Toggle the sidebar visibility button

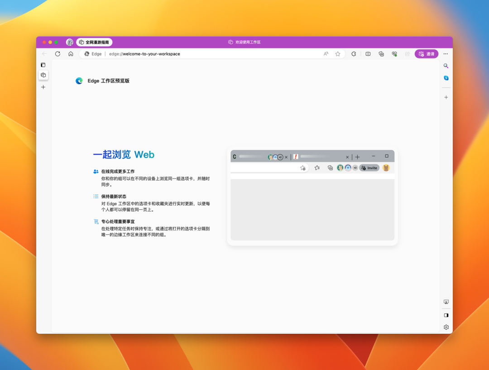point(446,315)
